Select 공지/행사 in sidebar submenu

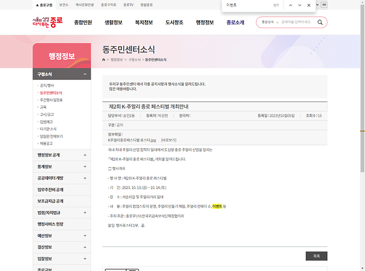pyautogui.click(x=47, y=85)
